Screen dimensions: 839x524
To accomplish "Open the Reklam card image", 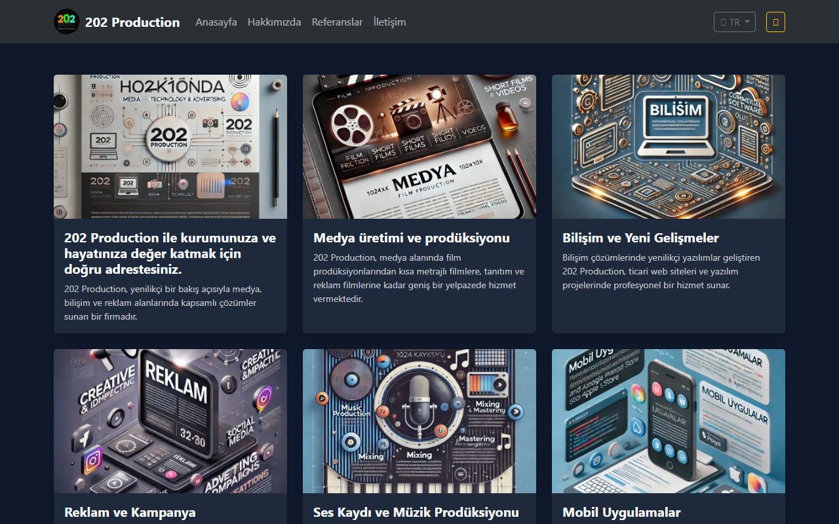I will 170,421.
